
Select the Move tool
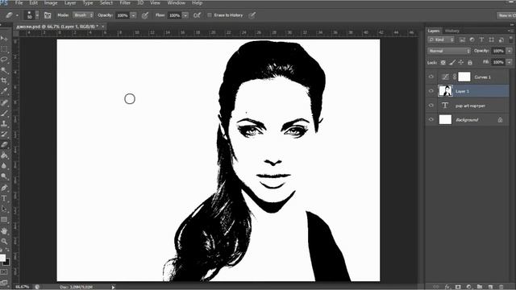click(x=4, y=39)
